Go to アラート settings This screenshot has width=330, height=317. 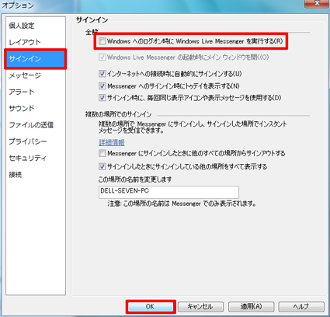[x=22, y=92]
